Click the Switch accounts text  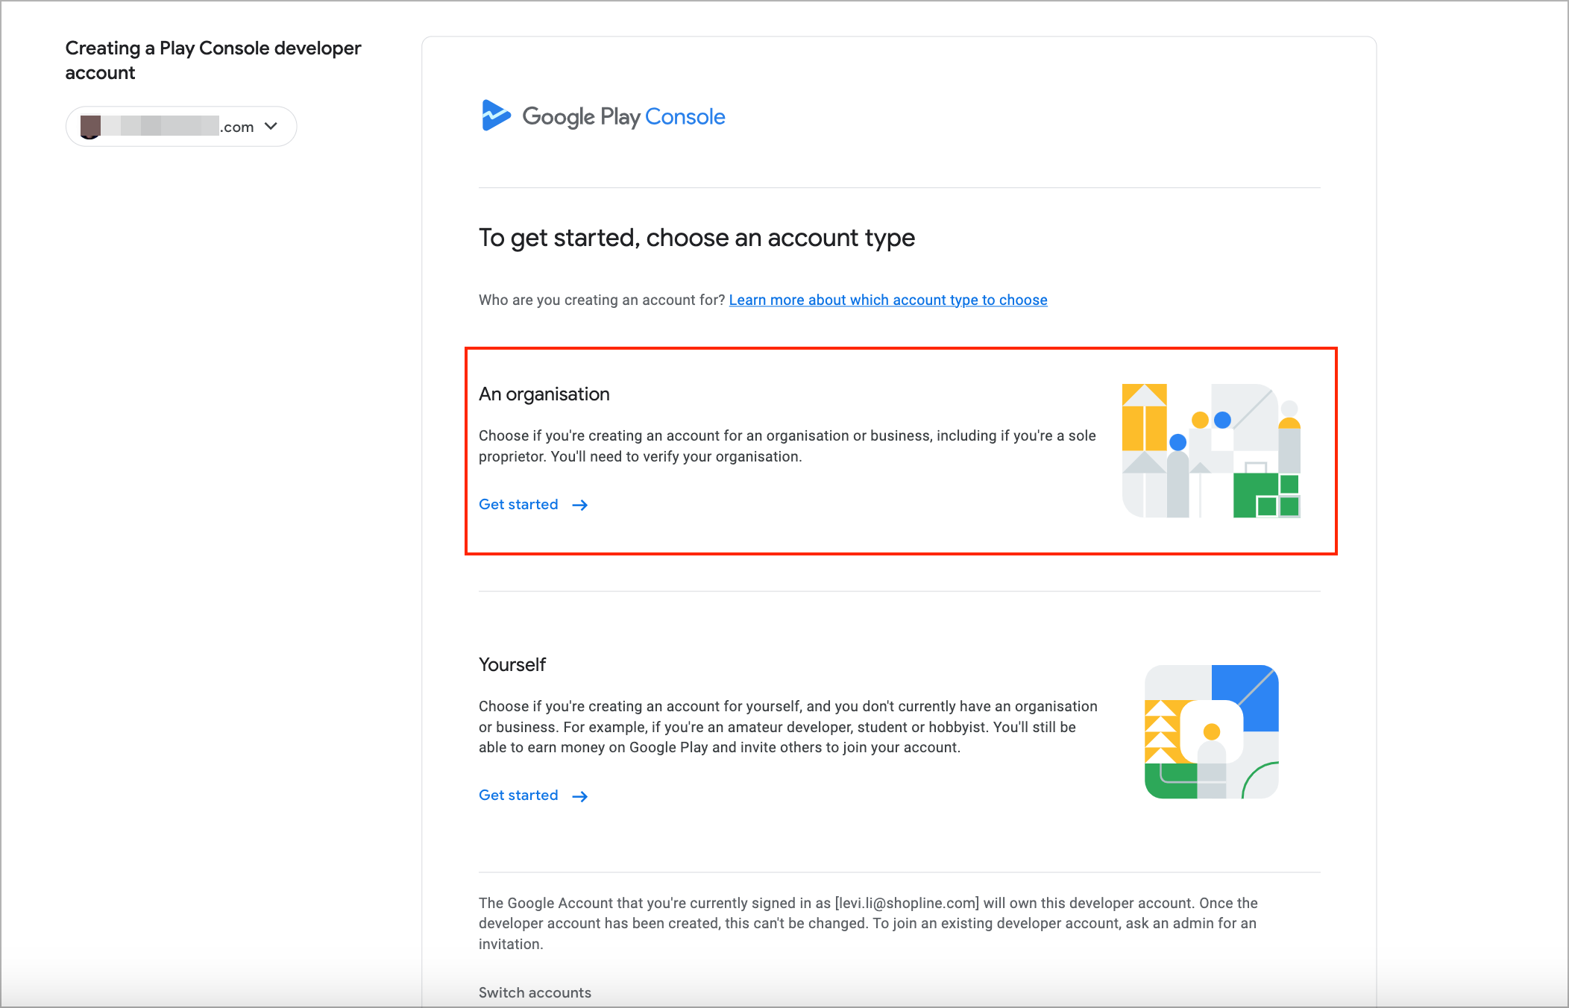pos(535,992)
